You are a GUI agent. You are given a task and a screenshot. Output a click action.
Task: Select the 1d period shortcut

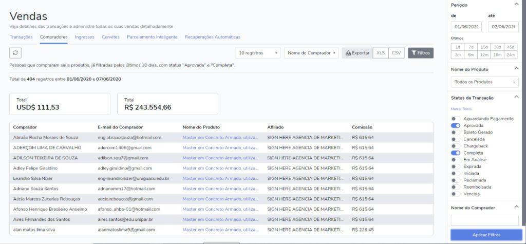click(x=458, y=47)
